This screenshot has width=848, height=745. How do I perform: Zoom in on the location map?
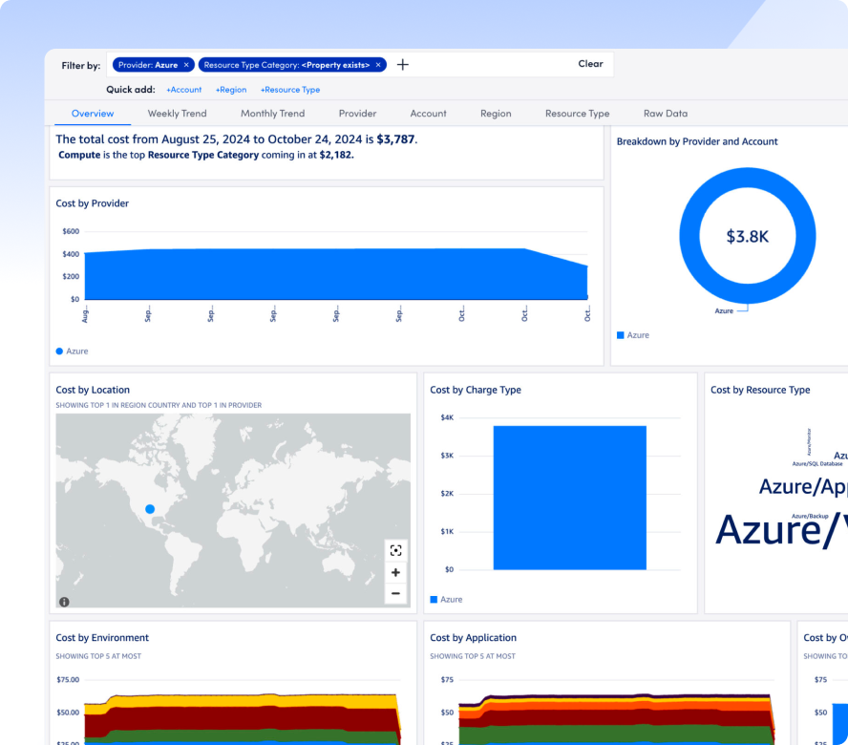point(395,572)
